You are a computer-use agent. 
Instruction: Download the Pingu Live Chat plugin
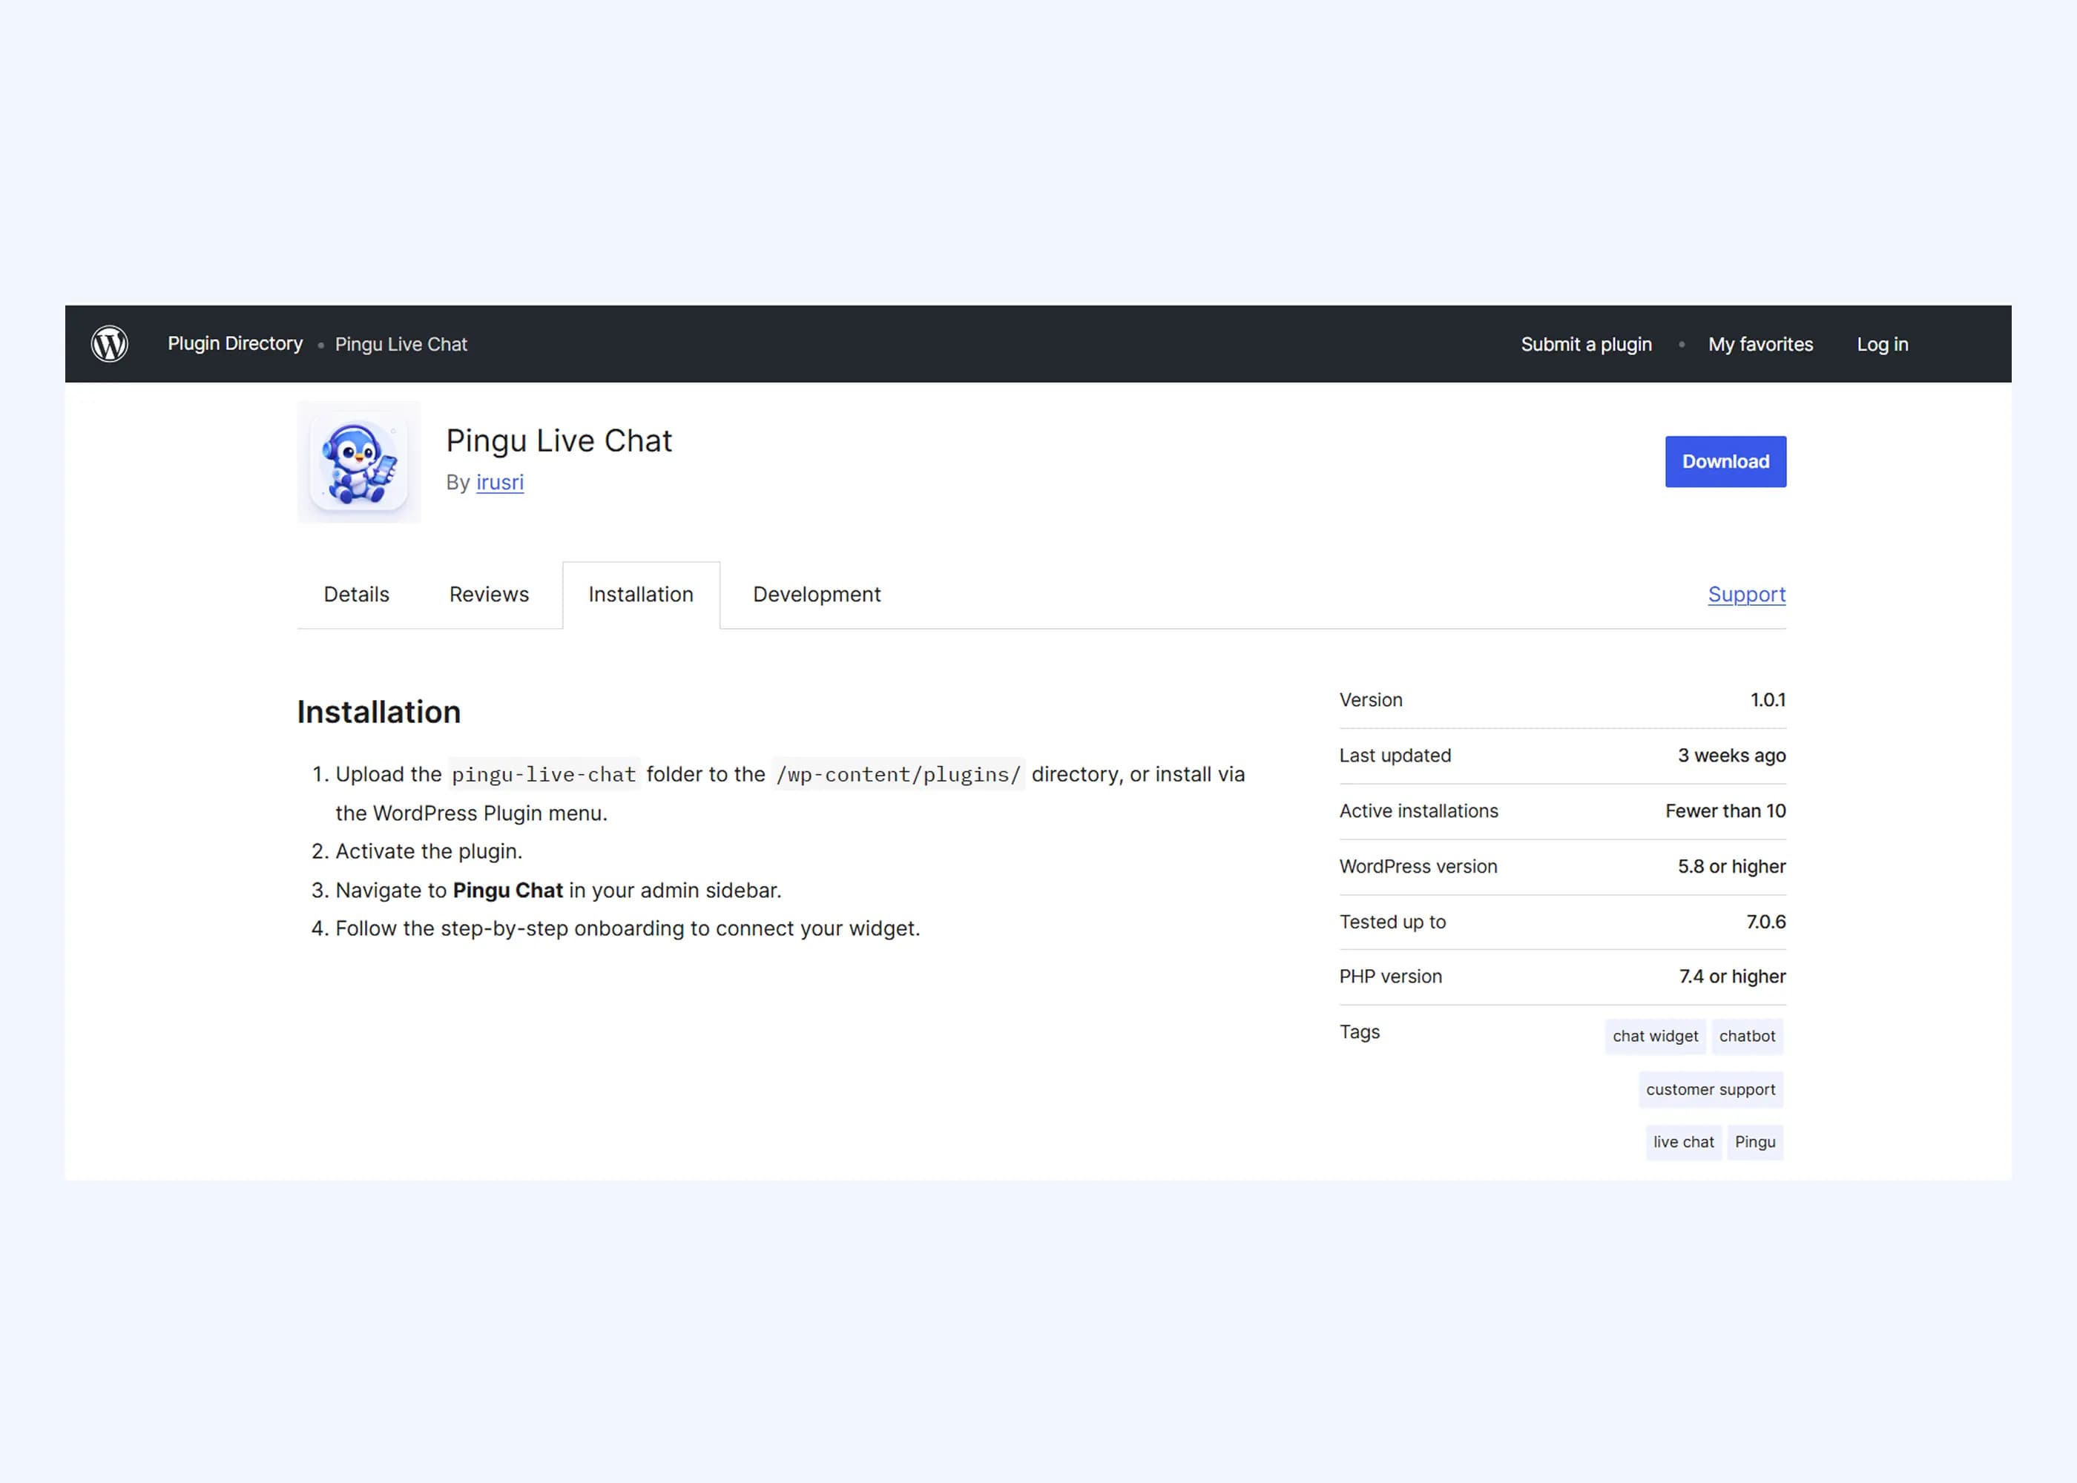[1725, 462]
